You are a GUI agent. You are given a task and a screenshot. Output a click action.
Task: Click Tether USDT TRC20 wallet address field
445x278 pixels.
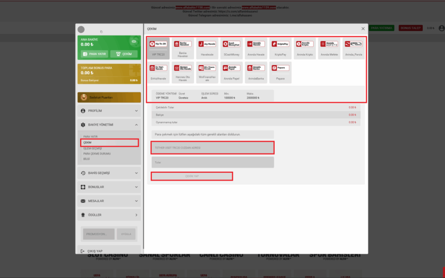pyautogui.click(x=212, y=148)
